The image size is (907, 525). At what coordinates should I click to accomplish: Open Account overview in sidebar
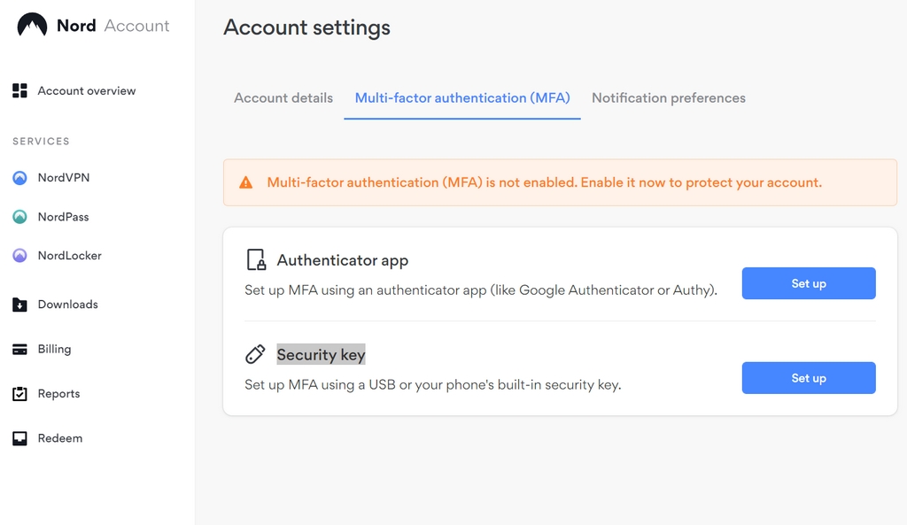[x=87, y=91]
